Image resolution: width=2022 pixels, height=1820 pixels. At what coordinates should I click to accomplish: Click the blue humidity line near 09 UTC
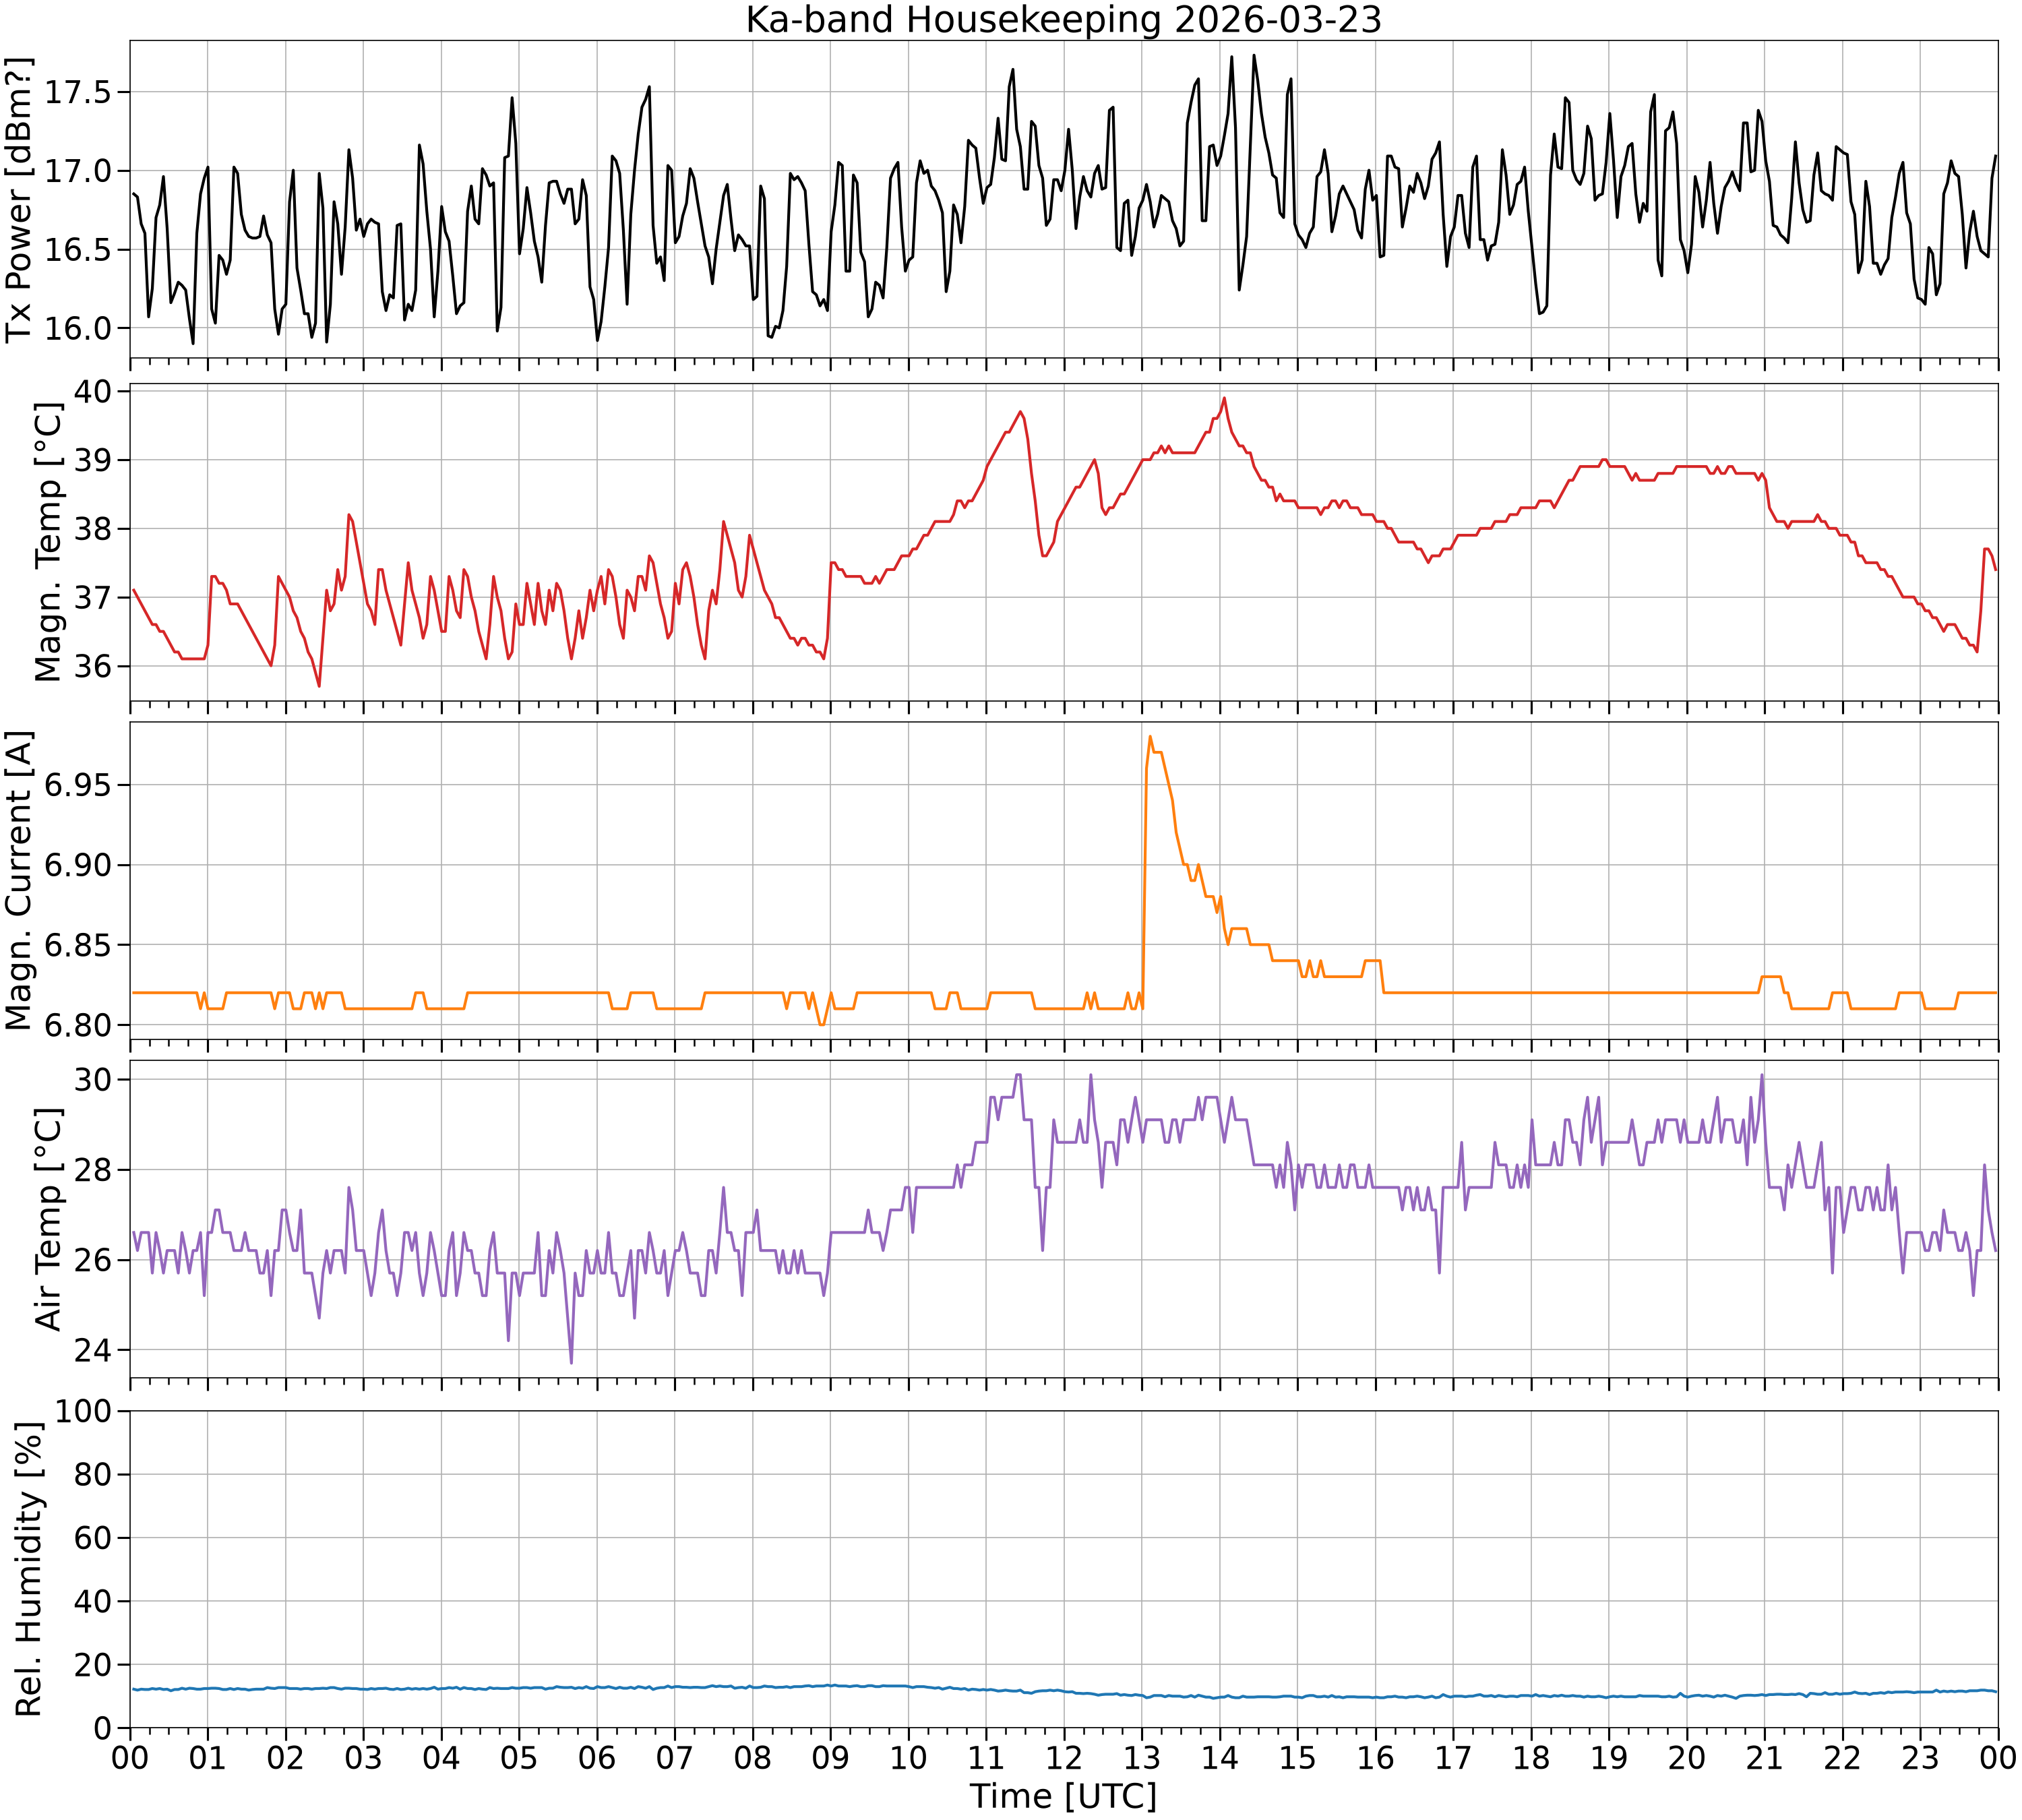coord(830,1686)
